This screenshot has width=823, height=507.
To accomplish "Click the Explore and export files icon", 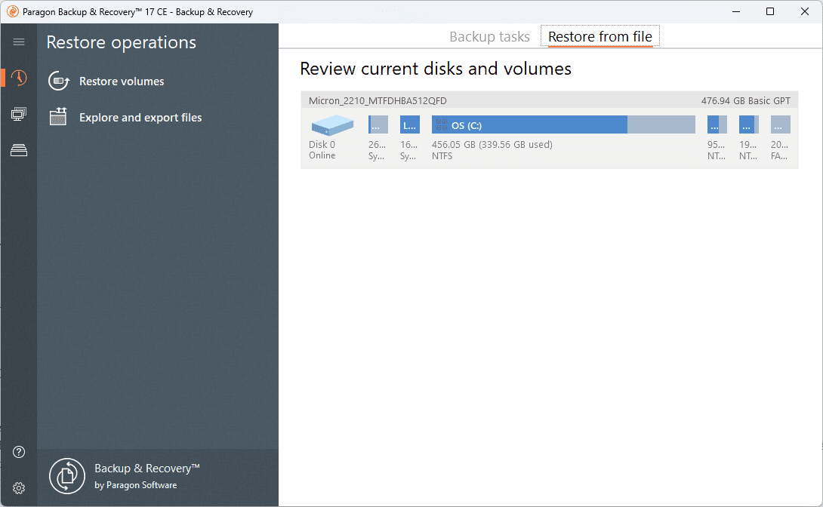I will [58, 117].
